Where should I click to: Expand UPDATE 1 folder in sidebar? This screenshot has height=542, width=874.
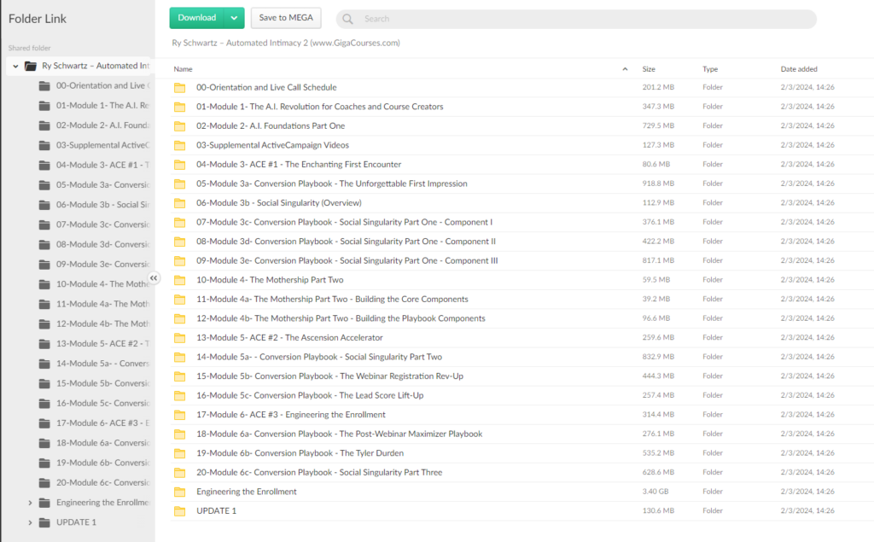(x=31, y=522)
